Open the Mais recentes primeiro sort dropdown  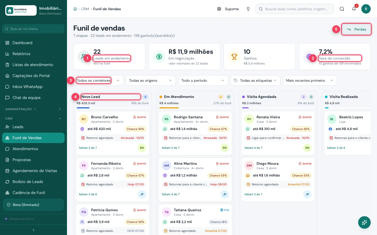click(x=310, y=80)
